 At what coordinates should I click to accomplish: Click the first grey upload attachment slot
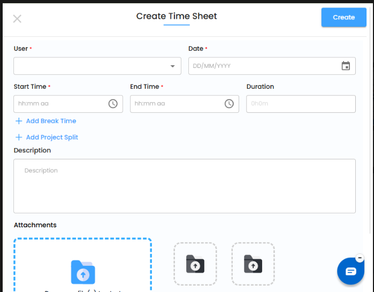[195, 264]
